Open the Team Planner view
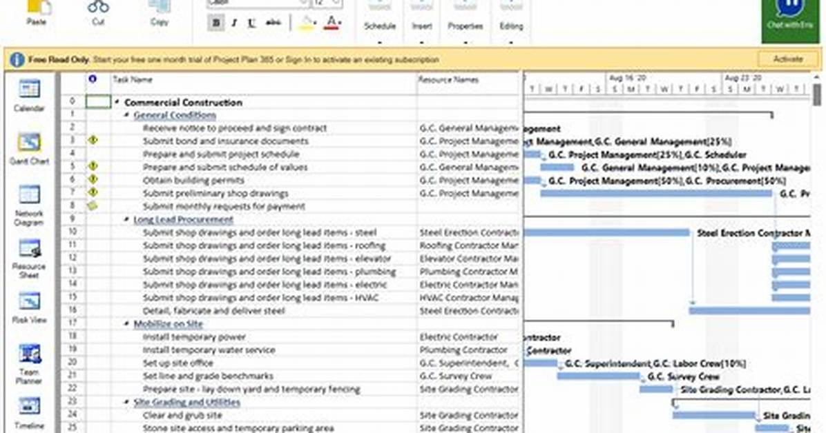826x433 pixels. click(29, 364)
